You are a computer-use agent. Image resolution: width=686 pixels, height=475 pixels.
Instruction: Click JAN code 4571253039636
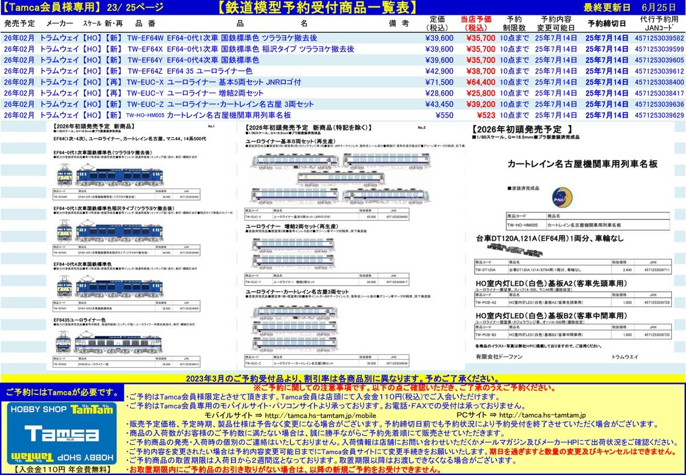point(659,104)
